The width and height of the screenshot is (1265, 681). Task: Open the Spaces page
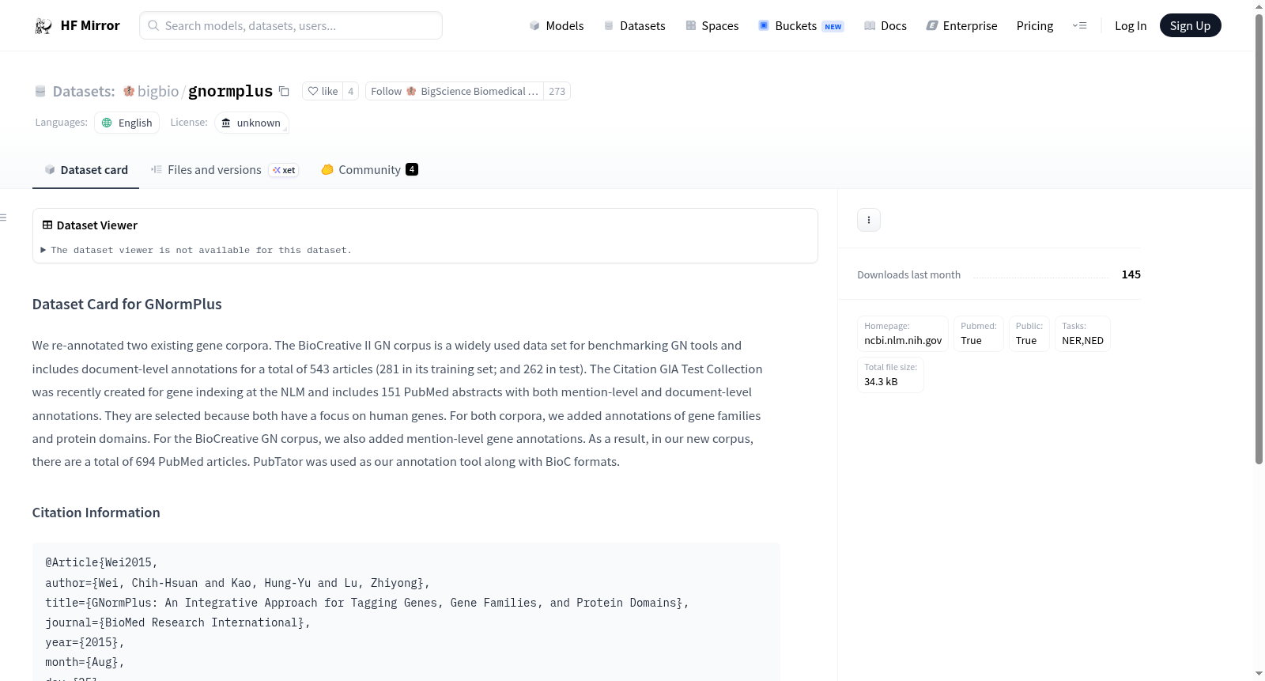(712, 25)
